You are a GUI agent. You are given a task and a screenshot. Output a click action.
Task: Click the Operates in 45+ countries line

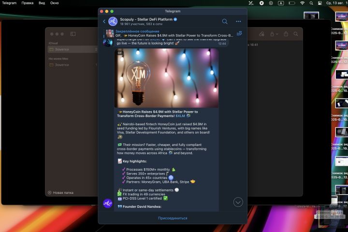[x=147, y=177]
